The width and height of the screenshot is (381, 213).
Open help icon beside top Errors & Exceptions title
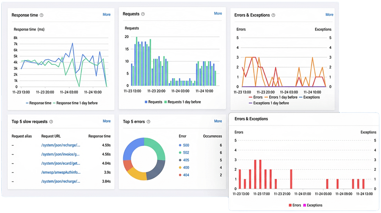click(273, 15)
